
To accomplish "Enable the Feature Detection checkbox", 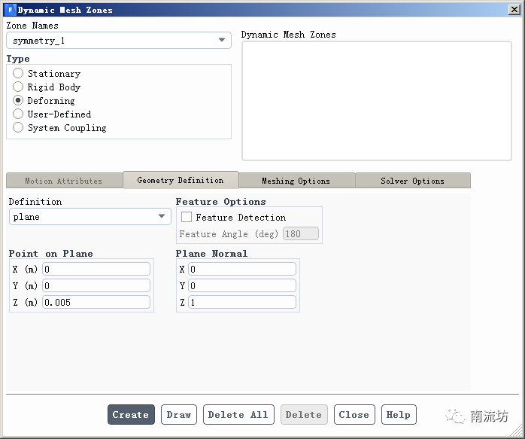I will pos(187,218).
